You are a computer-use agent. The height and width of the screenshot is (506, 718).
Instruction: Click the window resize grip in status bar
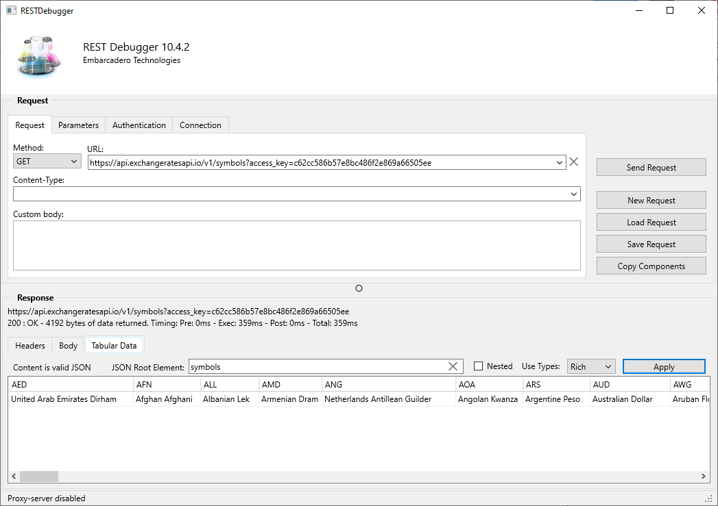(x=708, y=498)
